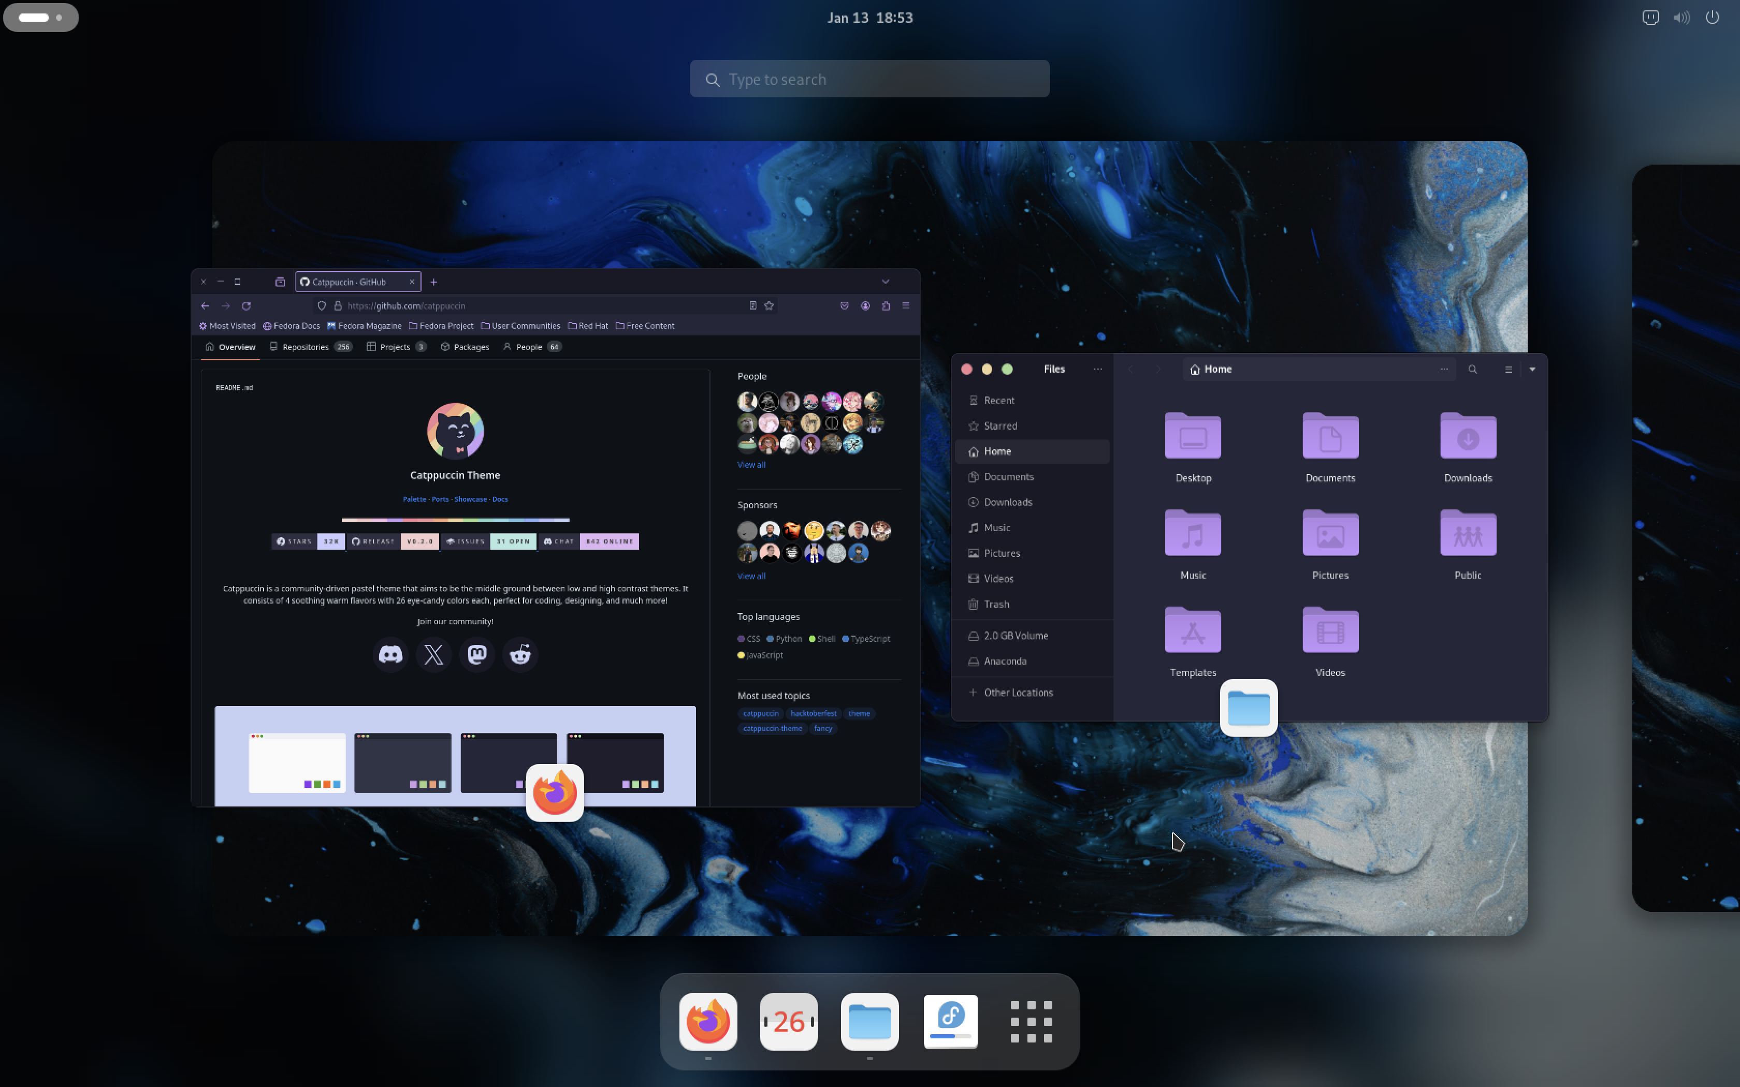Open the Downloads folder icon in Files grid
This screenshot has width=1740, height=1087.
pos(1468,436)
